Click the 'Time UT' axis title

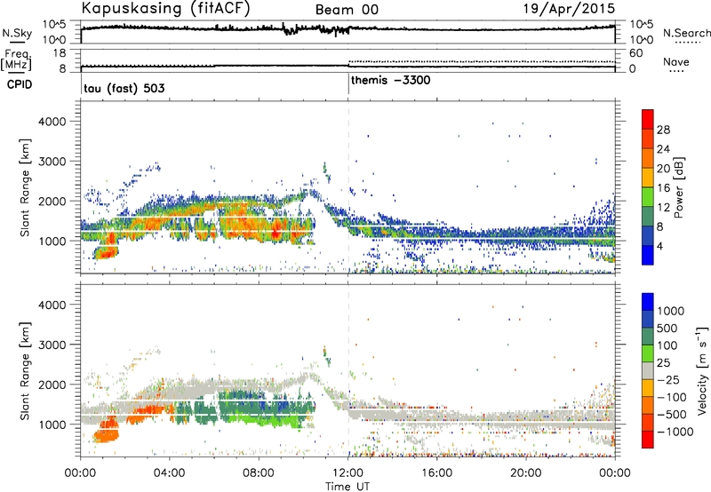(348, 487)
